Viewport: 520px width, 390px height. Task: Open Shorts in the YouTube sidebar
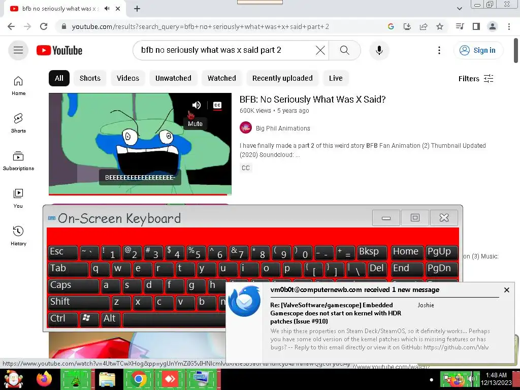click(18, 123)
